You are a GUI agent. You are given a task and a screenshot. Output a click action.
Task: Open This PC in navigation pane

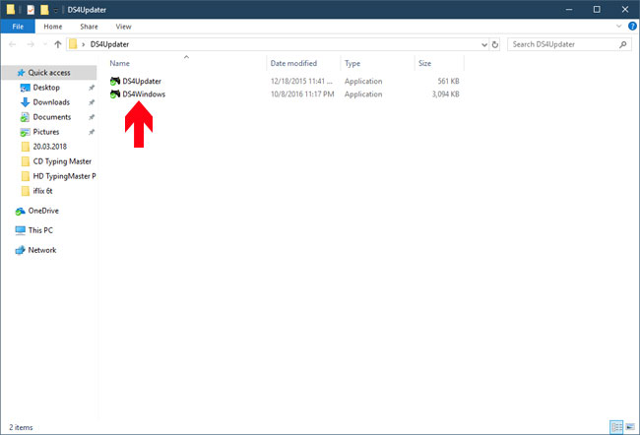coord(40,230)
